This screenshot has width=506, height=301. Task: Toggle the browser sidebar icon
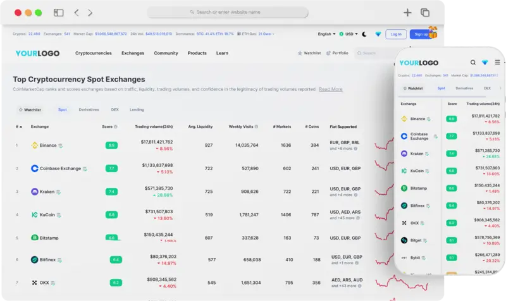(x=58, y=13)
